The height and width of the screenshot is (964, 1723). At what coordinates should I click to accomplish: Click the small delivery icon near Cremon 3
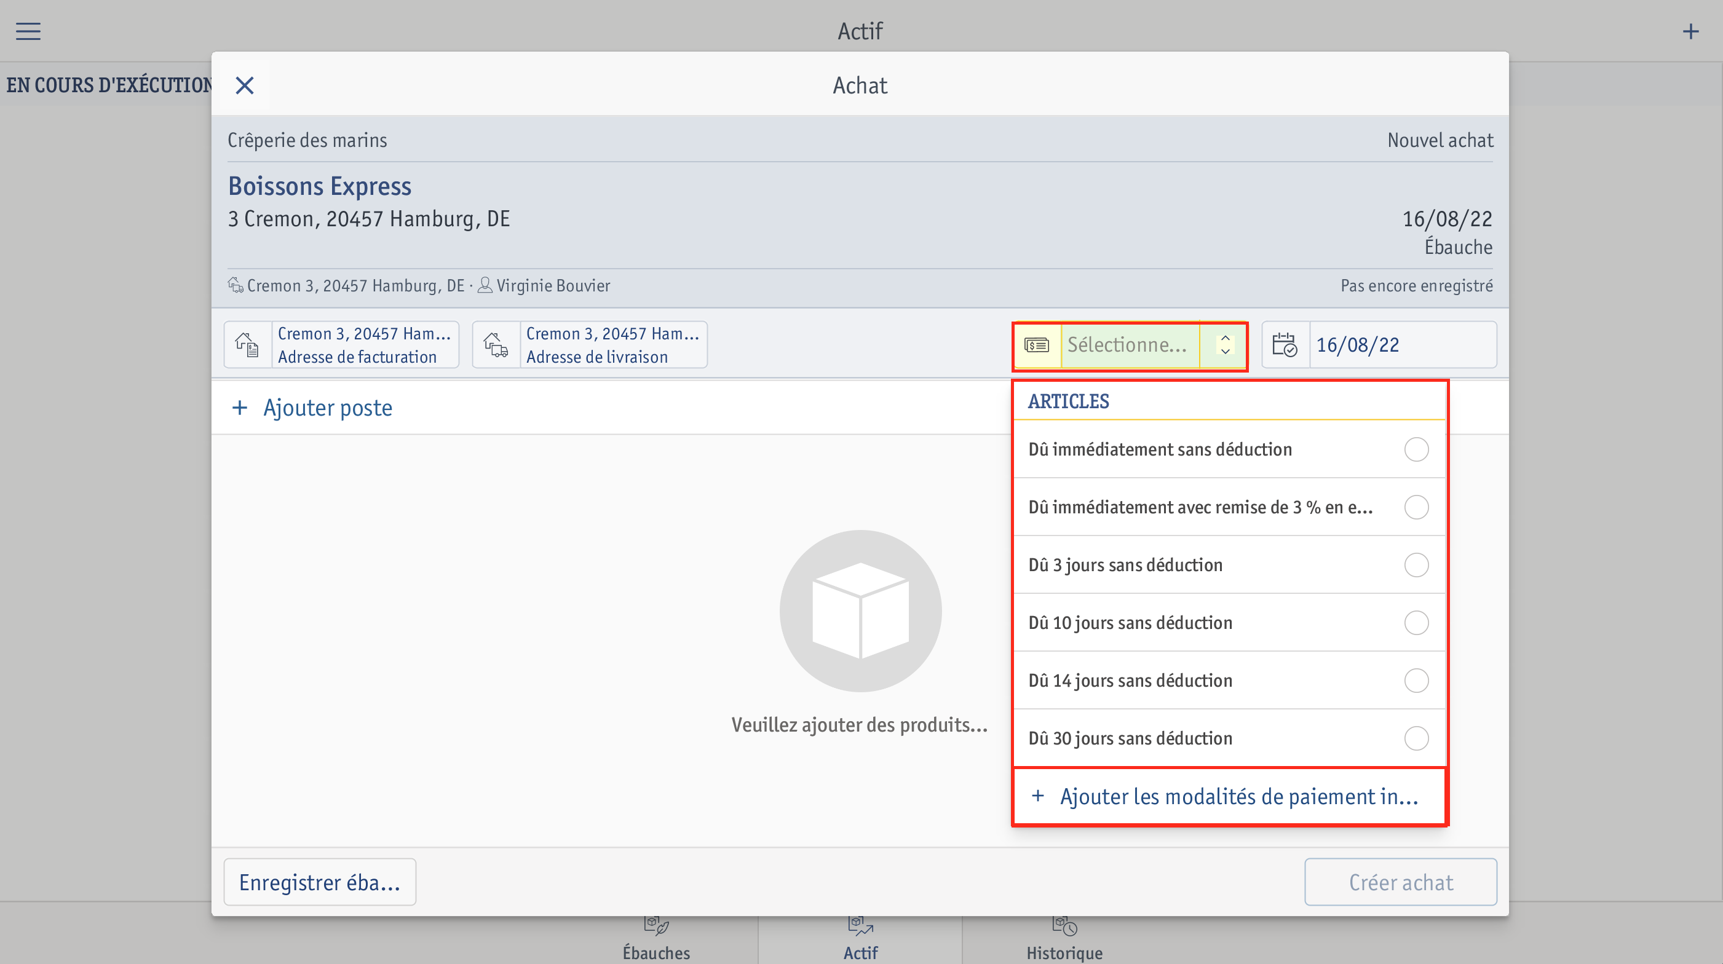pos(236,285)
